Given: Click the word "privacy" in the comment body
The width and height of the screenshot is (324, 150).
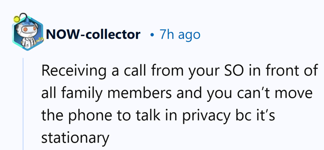Looking at the screenshot, I should 199,116.
